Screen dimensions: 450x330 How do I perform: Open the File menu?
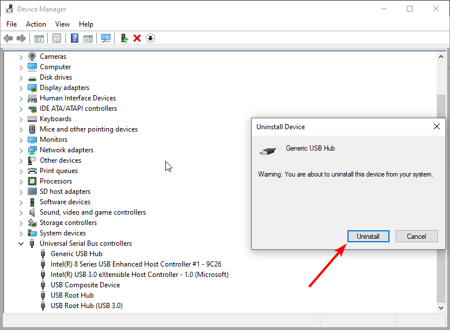point(12,24)
